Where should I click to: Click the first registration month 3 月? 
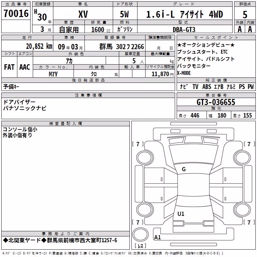pos(46,29)
